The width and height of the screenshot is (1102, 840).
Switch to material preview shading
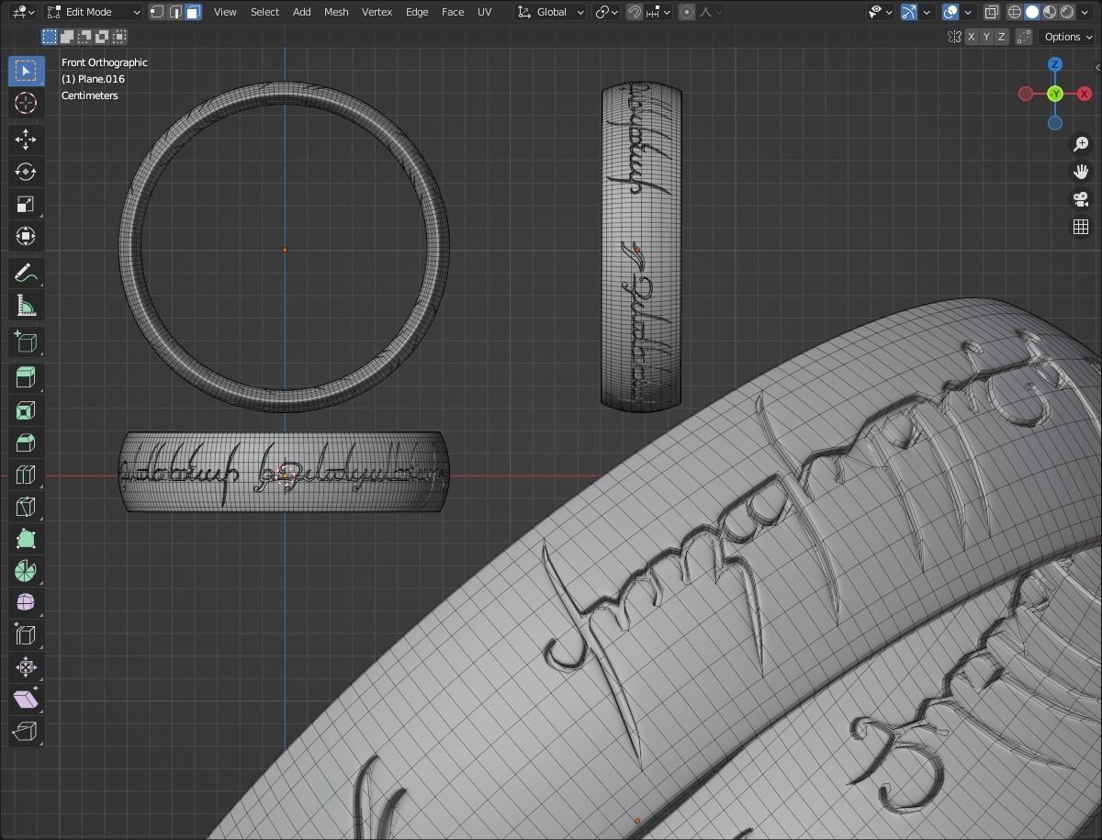(1050, 12)
